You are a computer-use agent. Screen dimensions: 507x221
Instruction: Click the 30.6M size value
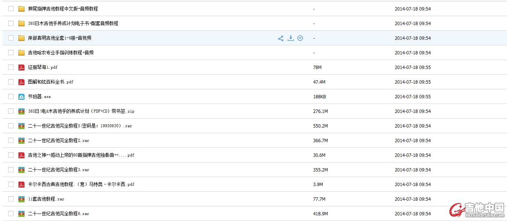[x=319, y=155]
